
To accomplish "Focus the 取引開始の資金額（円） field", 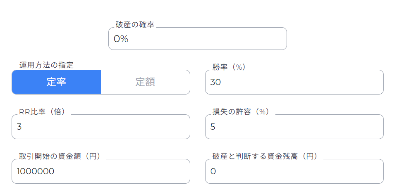I will 100,171.
